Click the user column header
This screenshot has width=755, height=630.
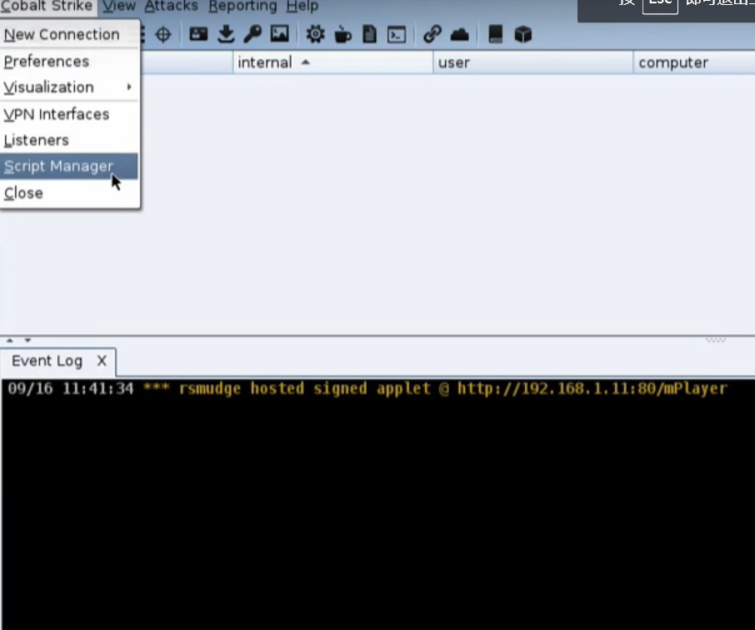532,62
